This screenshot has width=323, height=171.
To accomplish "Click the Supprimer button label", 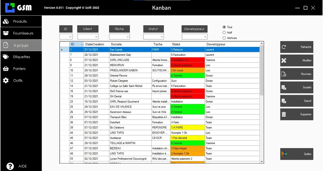I will [x=306, y=114].
